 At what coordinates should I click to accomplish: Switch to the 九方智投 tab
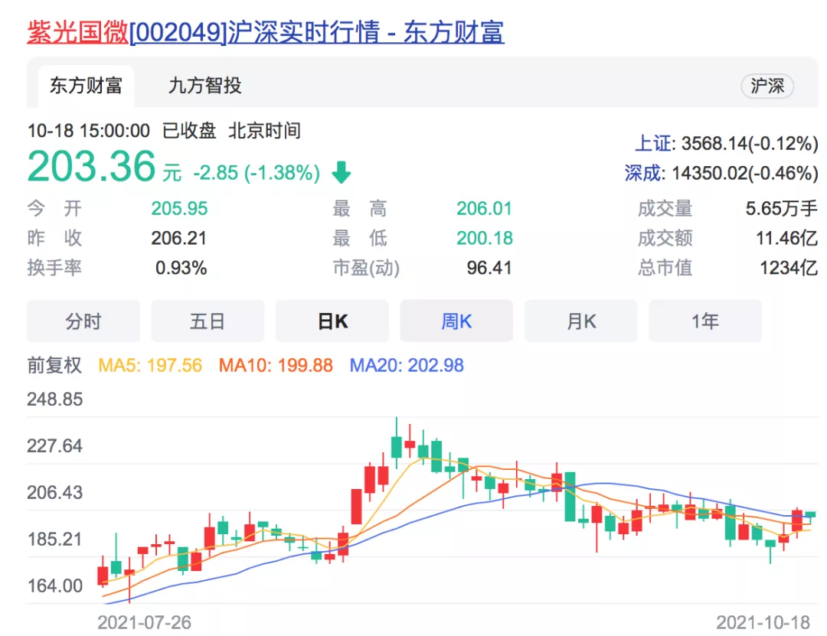(204, 85)
